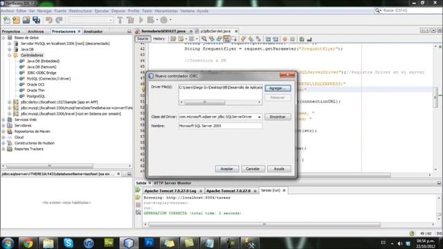Image resolution: width=443 pixels, height=249 pixels.
Task: Select the PostgreSQL driver item
Action: (x=35, y=96)
